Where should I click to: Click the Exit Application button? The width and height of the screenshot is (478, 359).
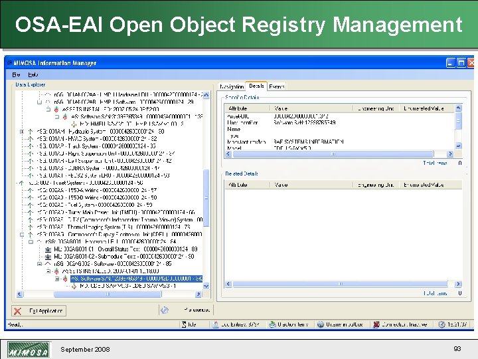(x=39, y=310)
